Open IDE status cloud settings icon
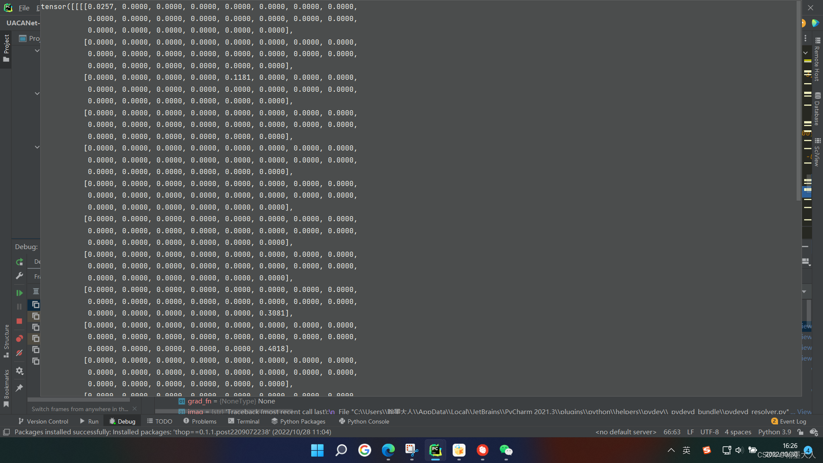823x463 pixels. point(814,432)
